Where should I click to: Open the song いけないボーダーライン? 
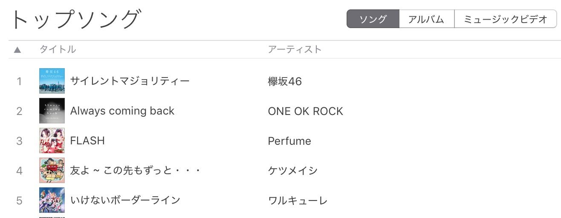(x=125, y=200)
